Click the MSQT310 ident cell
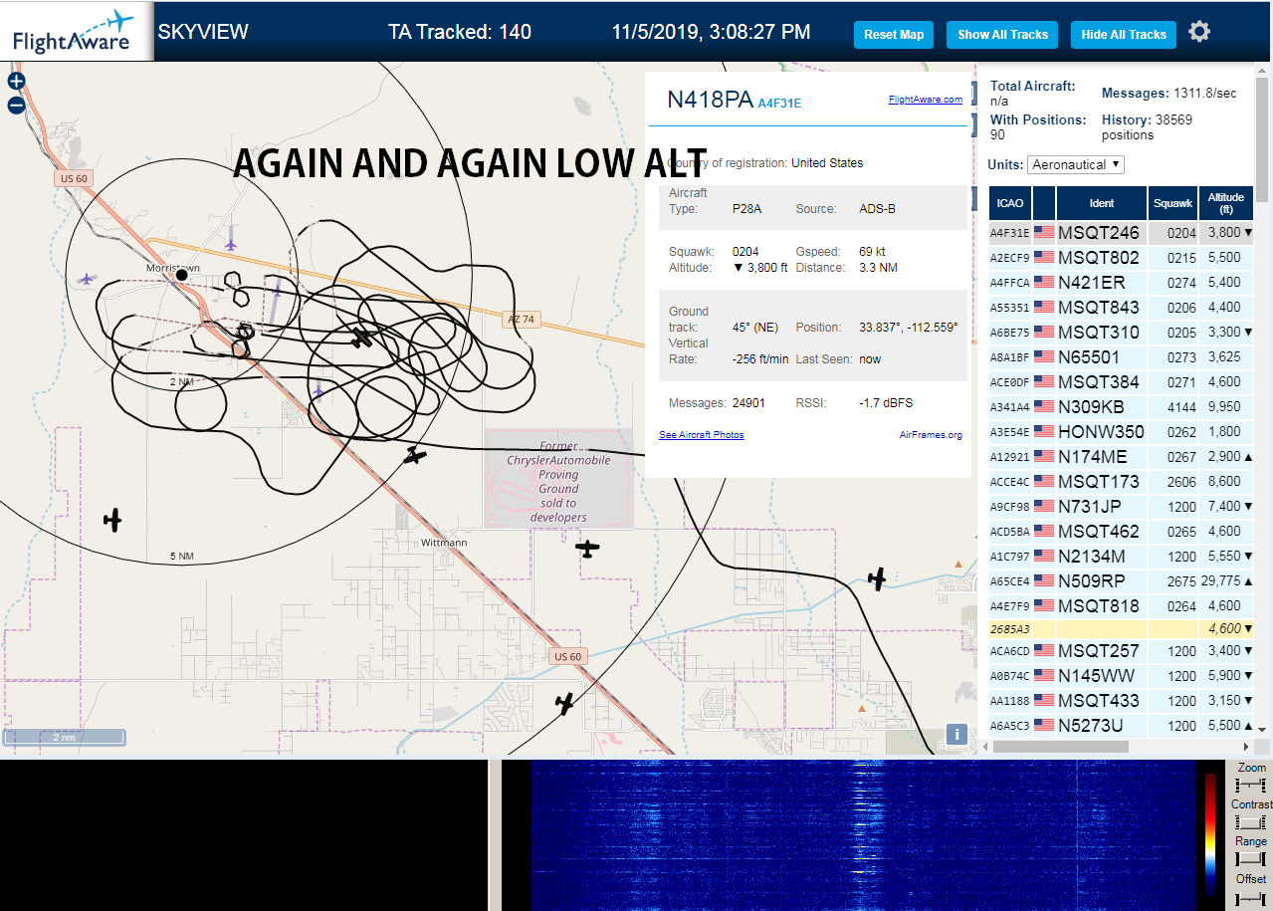 point(1102,333)
